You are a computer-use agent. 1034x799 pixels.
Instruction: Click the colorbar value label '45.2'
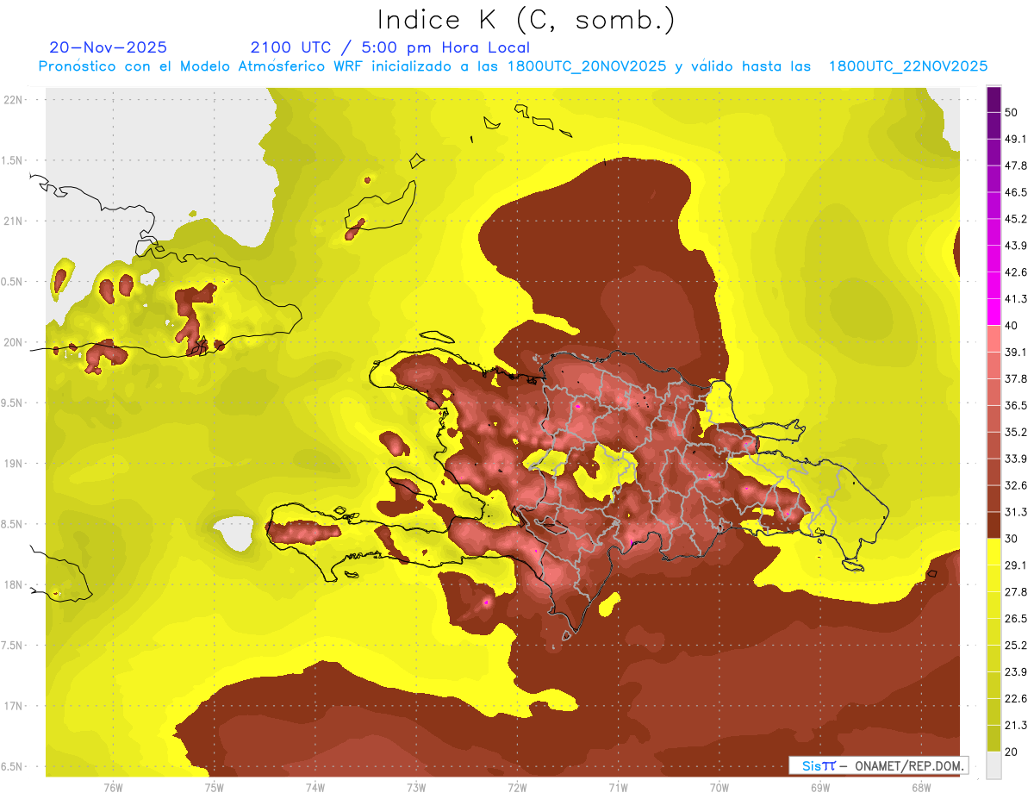pyautogui.click(x=1016, y=219)
